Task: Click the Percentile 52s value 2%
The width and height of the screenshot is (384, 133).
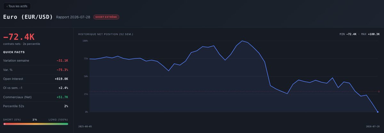Action: tap(66, 106)
